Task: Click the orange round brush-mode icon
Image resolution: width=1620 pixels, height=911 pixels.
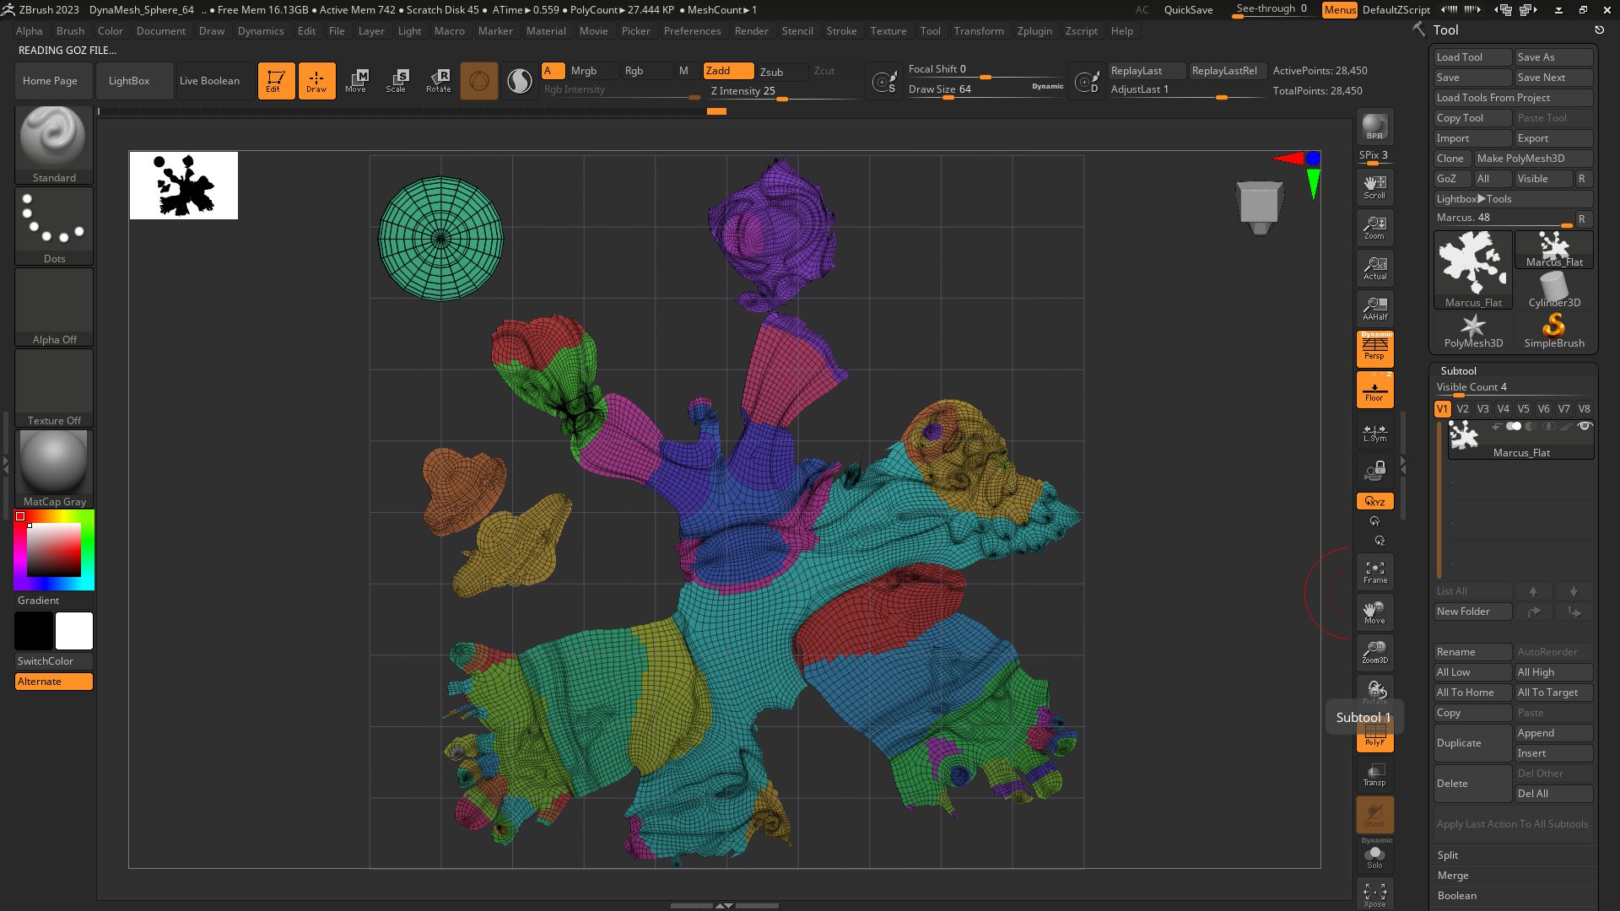Action: coord(478,81)
